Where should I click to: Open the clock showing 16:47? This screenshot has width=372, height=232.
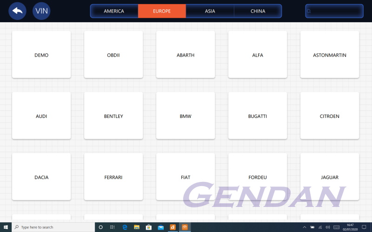350,227
